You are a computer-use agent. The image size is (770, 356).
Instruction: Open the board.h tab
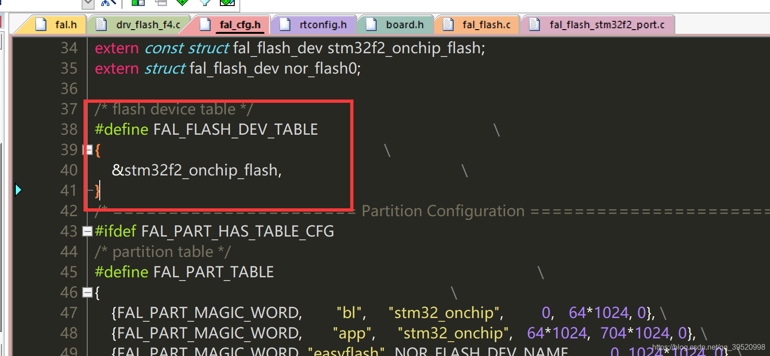point(396,25)
